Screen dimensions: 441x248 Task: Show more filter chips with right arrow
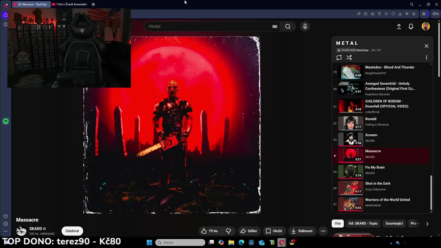[427, 224]
